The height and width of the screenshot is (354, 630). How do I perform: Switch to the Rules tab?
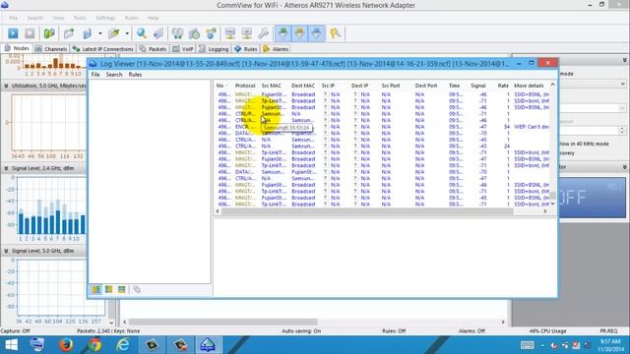(x=246, y=49)
